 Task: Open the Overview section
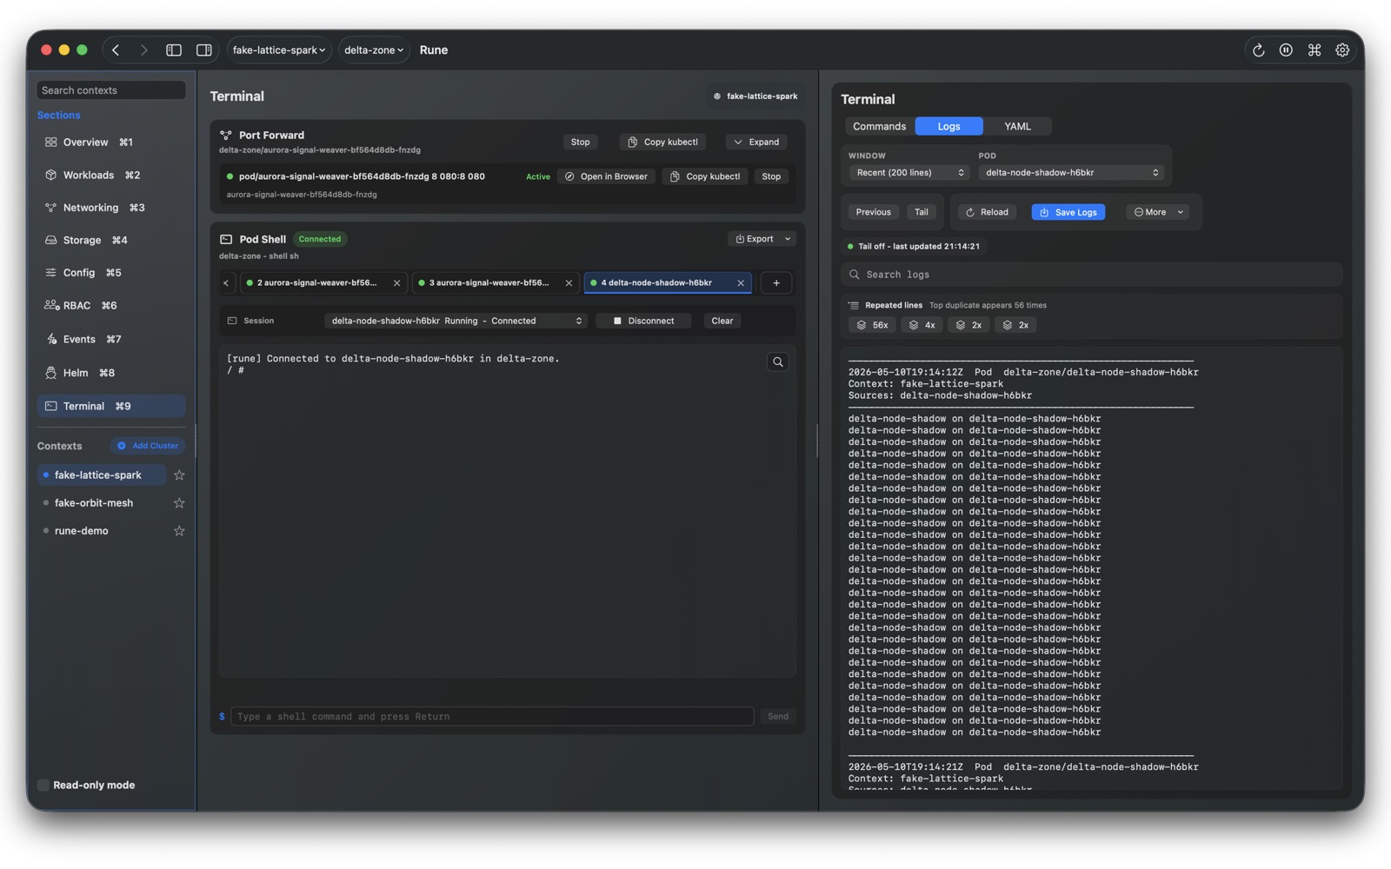point(111,143)
